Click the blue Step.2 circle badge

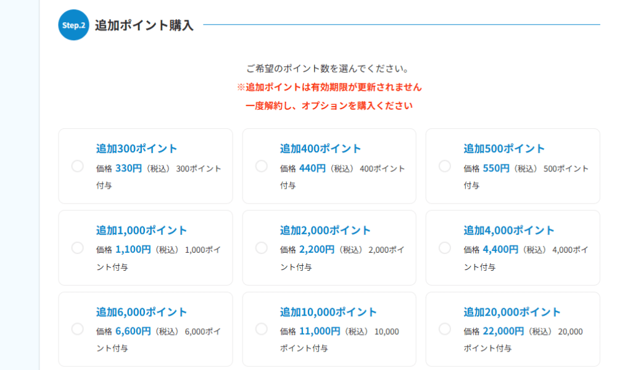[73, 25]
